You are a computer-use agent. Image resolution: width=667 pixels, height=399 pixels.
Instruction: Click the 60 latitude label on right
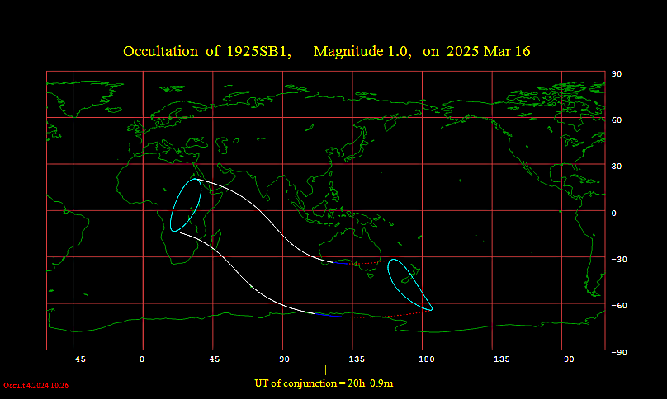coord(615,120)
